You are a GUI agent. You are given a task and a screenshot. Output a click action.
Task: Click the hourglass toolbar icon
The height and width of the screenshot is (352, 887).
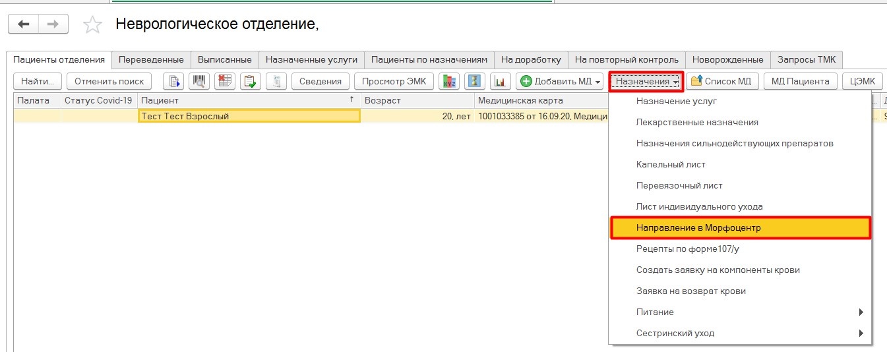point(475,82)
